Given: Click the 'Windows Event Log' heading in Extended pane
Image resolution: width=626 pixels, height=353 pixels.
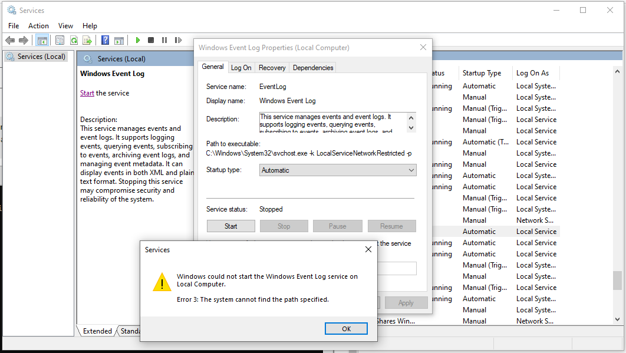Looking at the screenshot, I should (112, 74).
